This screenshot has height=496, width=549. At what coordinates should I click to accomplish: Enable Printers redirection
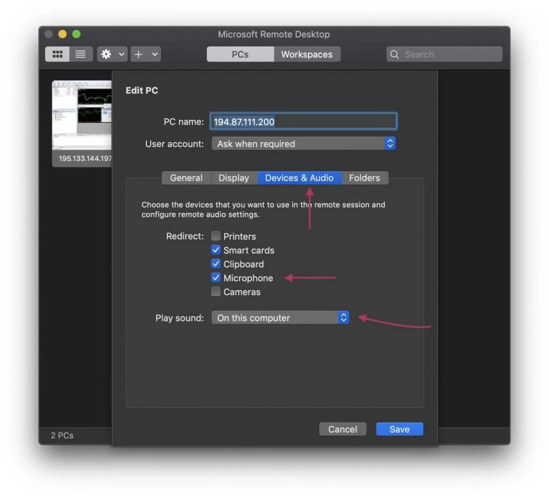216,236
